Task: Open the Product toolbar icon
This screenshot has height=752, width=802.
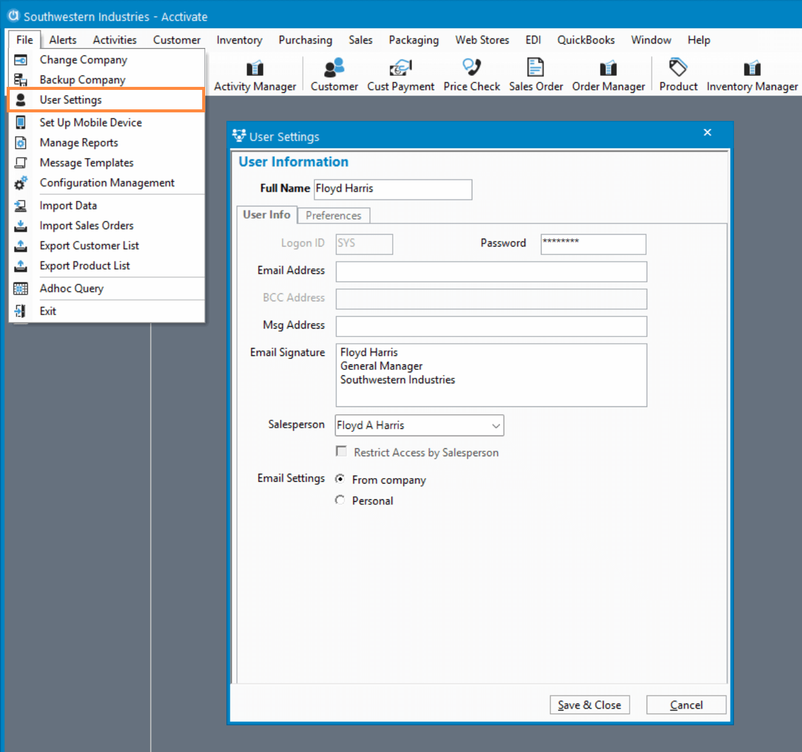Action: (x=678, y=77)
